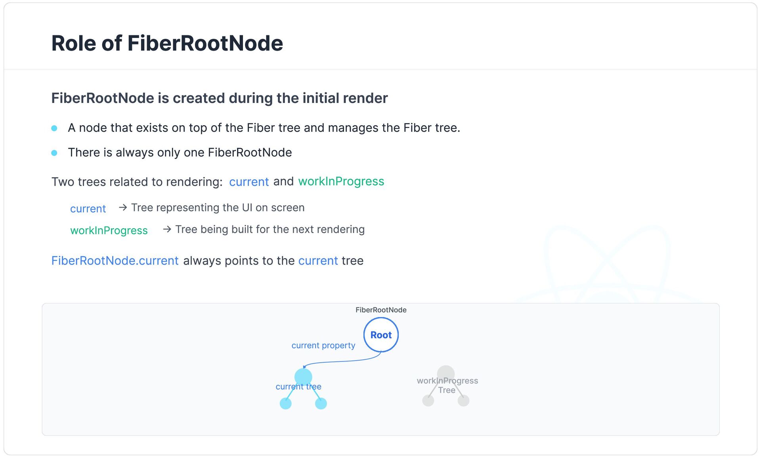Click the indented green 'workInProgress' definition term
Screen dimensions: 761x460
coord(109,230)
